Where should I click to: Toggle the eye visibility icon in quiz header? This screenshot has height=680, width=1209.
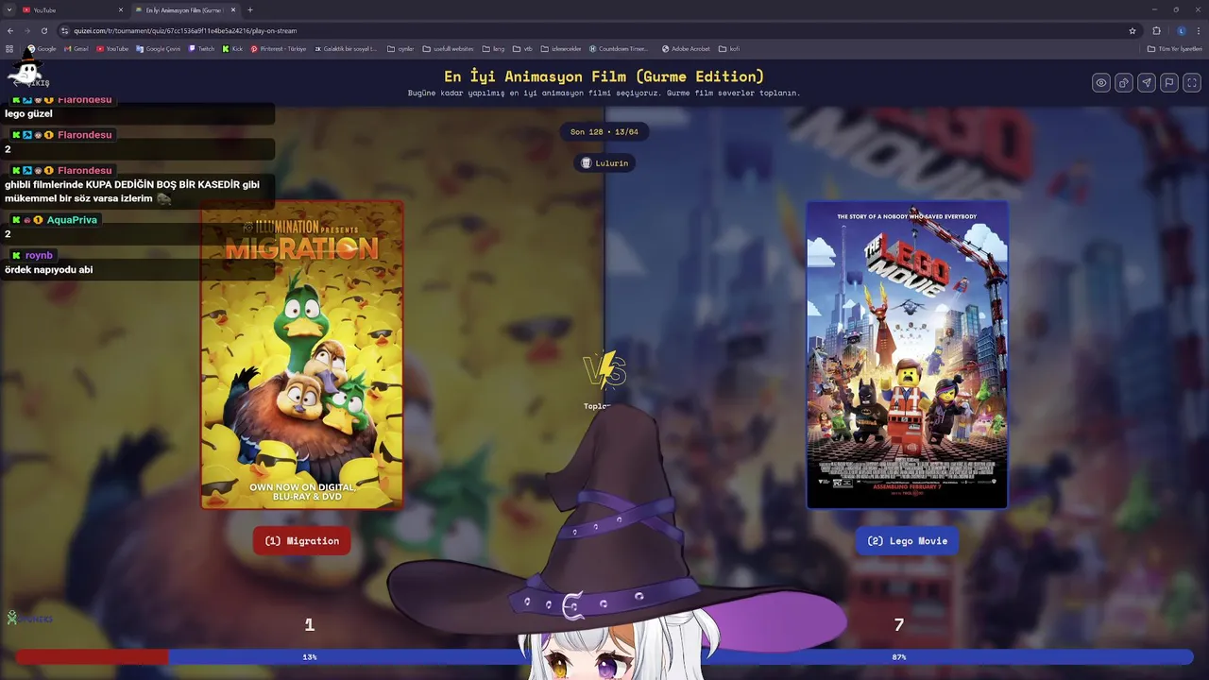(x=1101, y=83)
